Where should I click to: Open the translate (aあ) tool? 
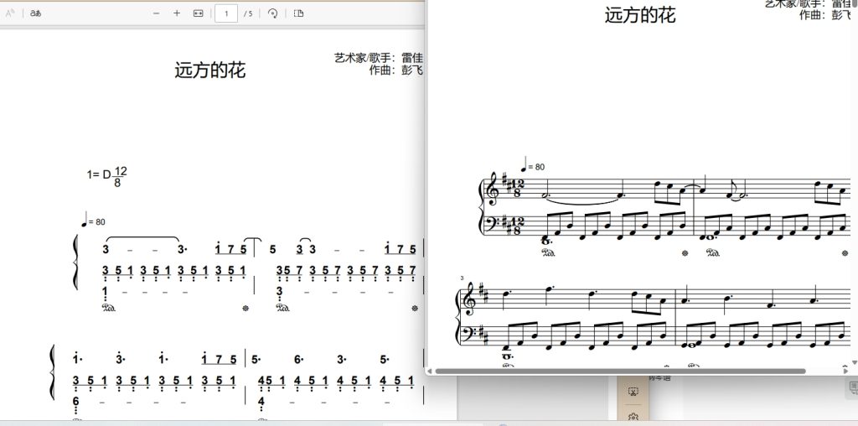pos(35,13)
